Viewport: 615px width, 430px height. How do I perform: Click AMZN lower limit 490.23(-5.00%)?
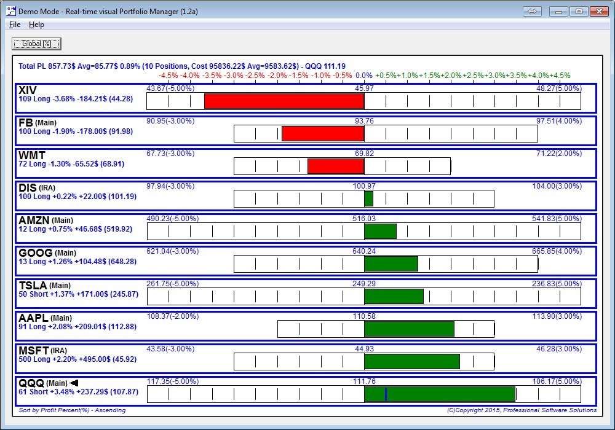(173, 218)
